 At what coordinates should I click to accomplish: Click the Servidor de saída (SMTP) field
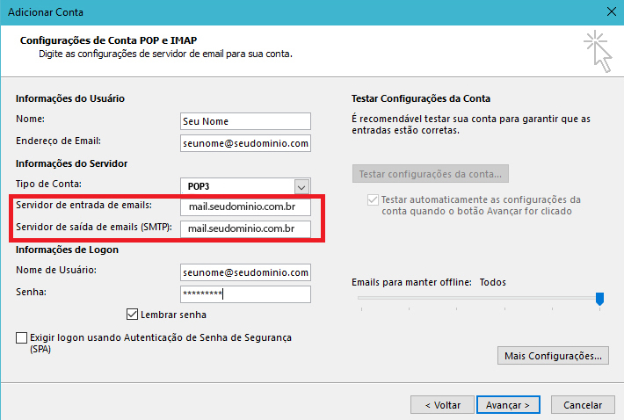coord(244,229)
